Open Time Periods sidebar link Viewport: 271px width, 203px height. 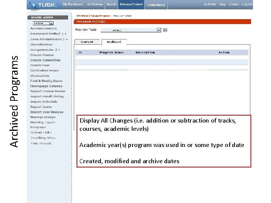pos(41,143)
